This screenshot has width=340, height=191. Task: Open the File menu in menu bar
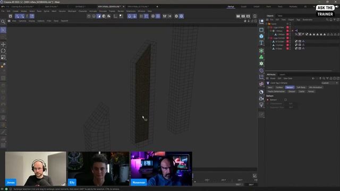(x=3, y=11)
